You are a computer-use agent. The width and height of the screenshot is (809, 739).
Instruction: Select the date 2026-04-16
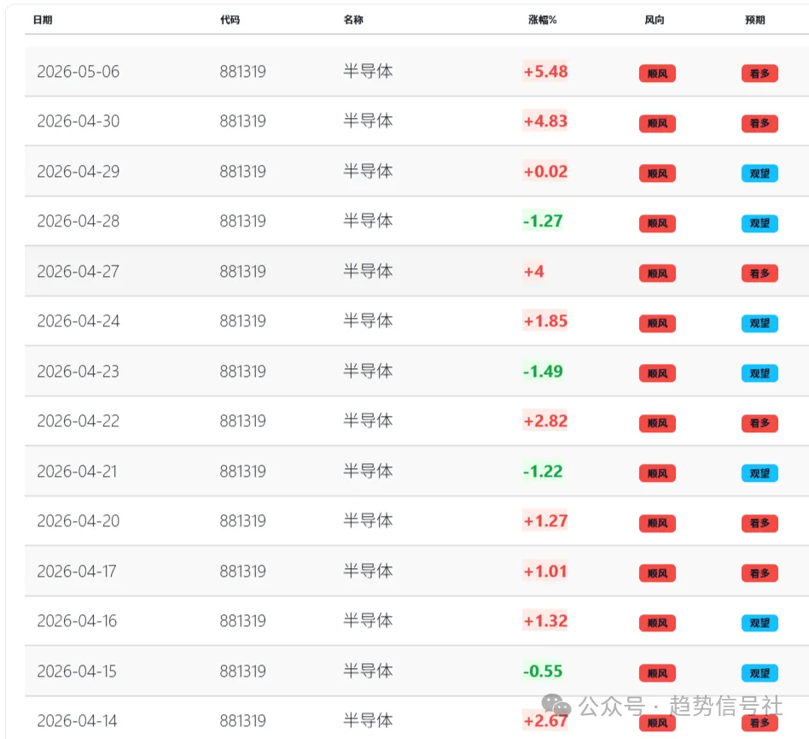pyautogui.click(x=78, y=621)
